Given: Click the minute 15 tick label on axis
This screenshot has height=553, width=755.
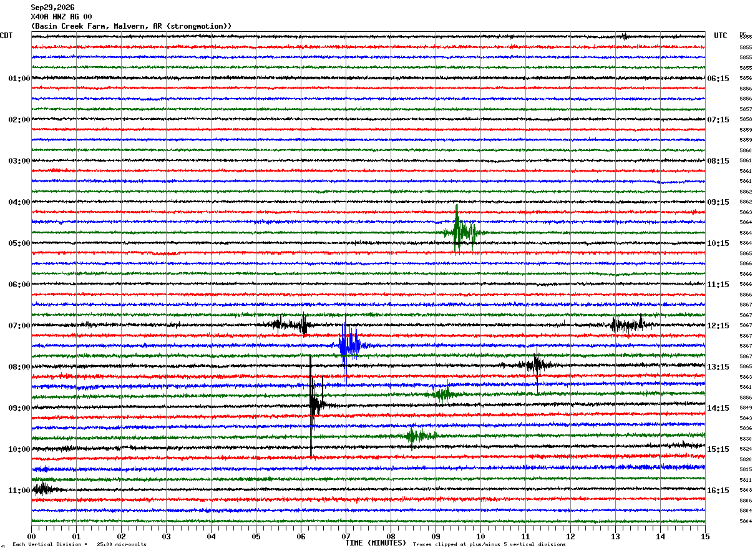Looking at the screenshot, I should [x=705, y=536].
